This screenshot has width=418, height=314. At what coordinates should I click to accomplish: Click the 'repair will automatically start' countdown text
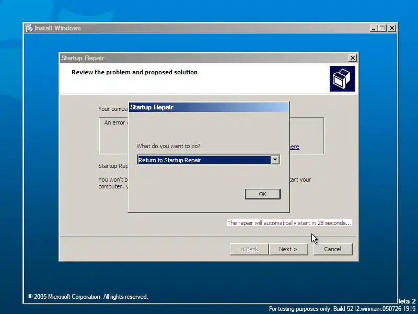289,223
